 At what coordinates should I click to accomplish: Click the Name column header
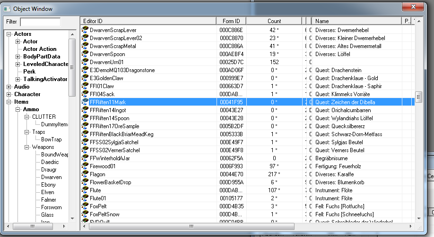point(357,21)
